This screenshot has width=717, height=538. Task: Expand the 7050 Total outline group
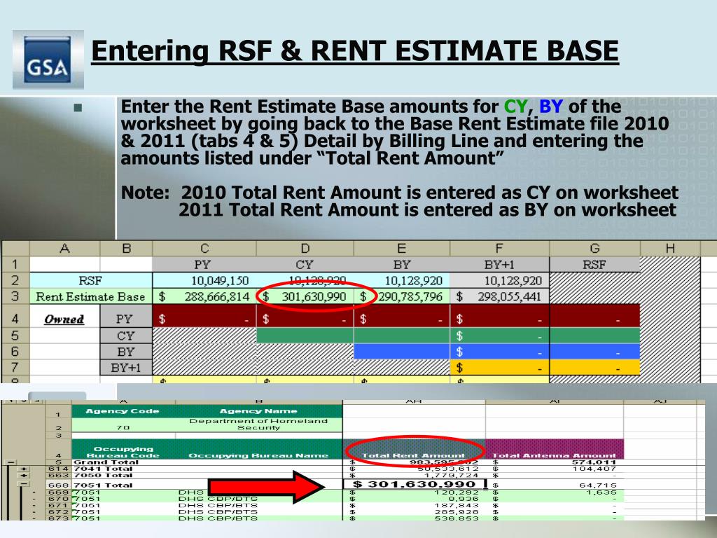[x=25, y=476]
